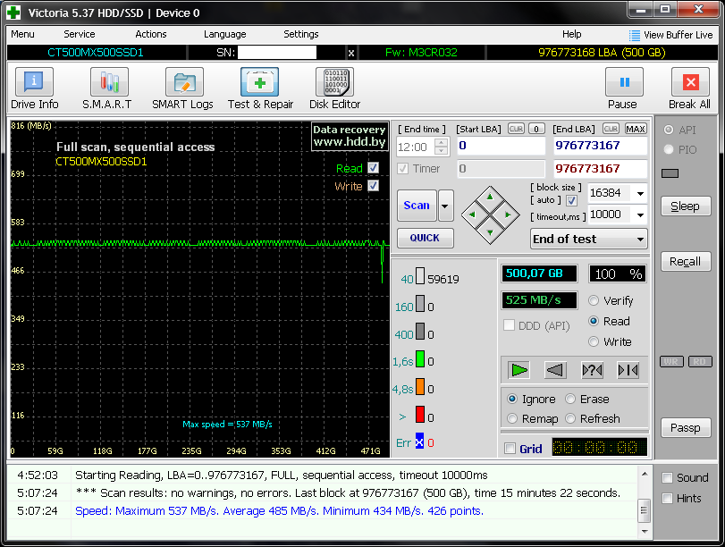Click the Passp button
The width and height of the screenshot is (725, 547).
pyautogui.click(x=686, y=428)
